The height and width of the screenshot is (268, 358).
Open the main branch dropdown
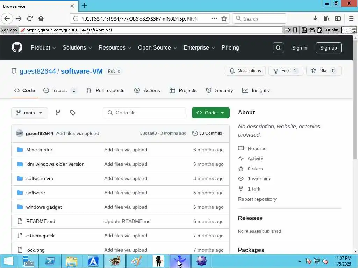pyautogui.click(x=29, y=113)
